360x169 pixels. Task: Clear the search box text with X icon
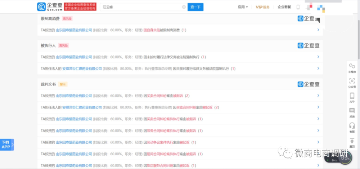184,7
